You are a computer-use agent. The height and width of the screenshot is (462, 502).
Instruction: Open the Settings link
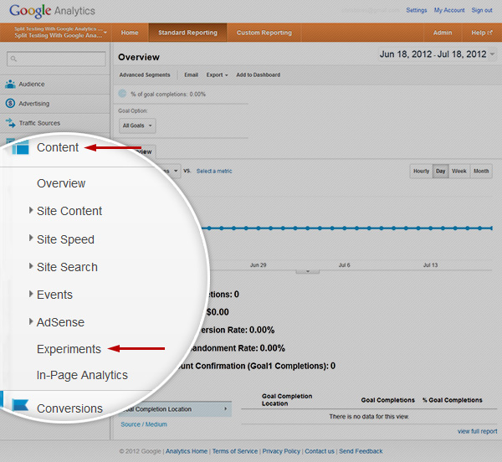coord(417,10)
